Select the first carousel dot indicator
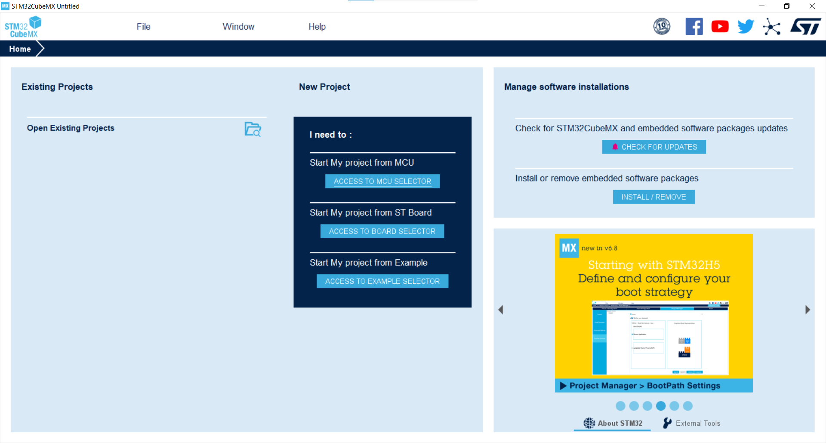The width and height of the screenshot is (826, 443). coord(620,406)
